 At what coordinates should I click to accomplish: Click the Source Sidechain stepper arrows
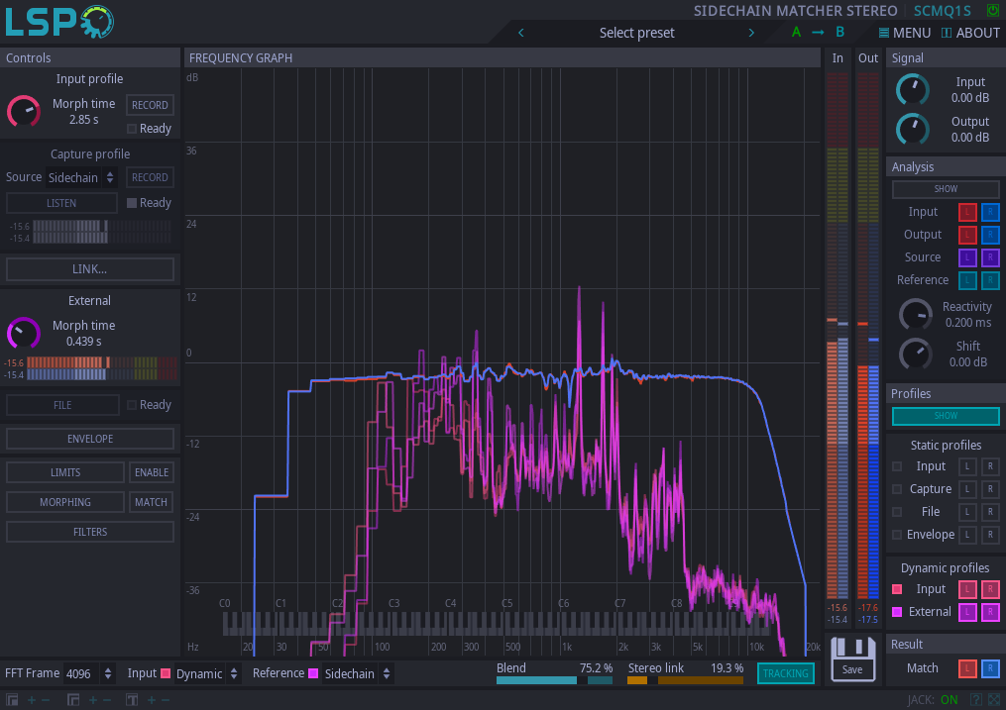[x=110, y=177]
